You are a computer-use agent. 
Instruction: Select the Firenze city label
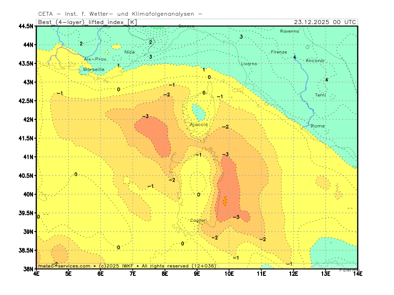click(279, 52)
